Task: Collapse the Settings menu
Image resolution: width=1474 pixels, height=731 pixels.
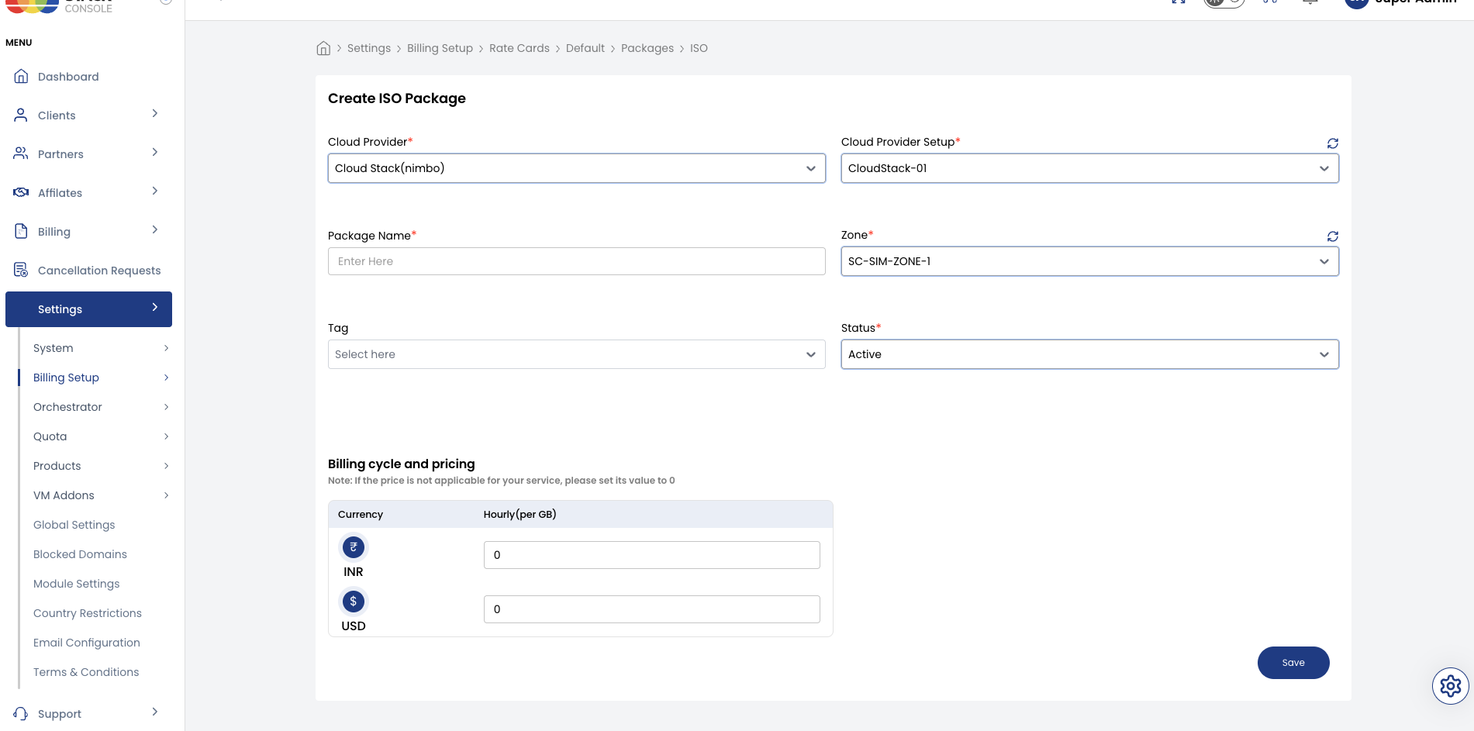Action: click(88, 309)
